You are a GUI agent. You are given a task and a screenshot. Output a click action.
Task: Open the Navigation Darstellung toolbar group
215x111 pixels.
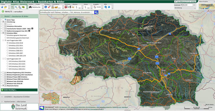coord(19,4)
